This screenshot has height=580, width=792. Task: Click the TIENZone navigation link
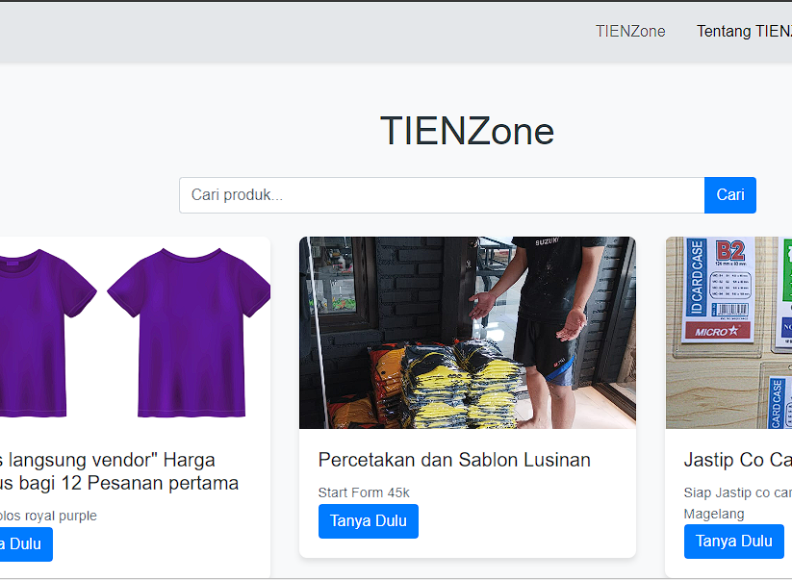(x=630, y=31)
